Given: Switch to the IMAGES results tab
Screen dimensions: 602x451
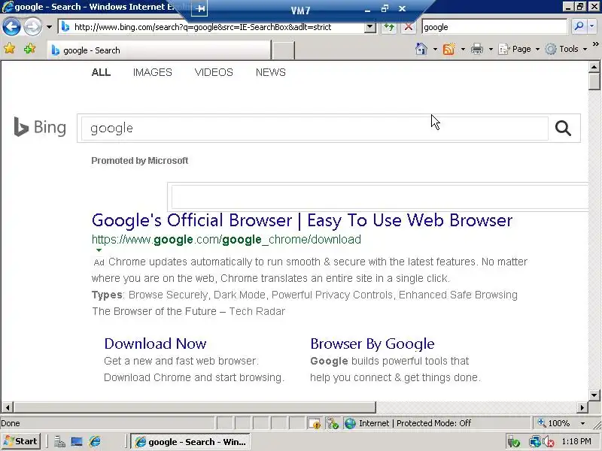Looking at the screenshot, I should coord(153,72).
